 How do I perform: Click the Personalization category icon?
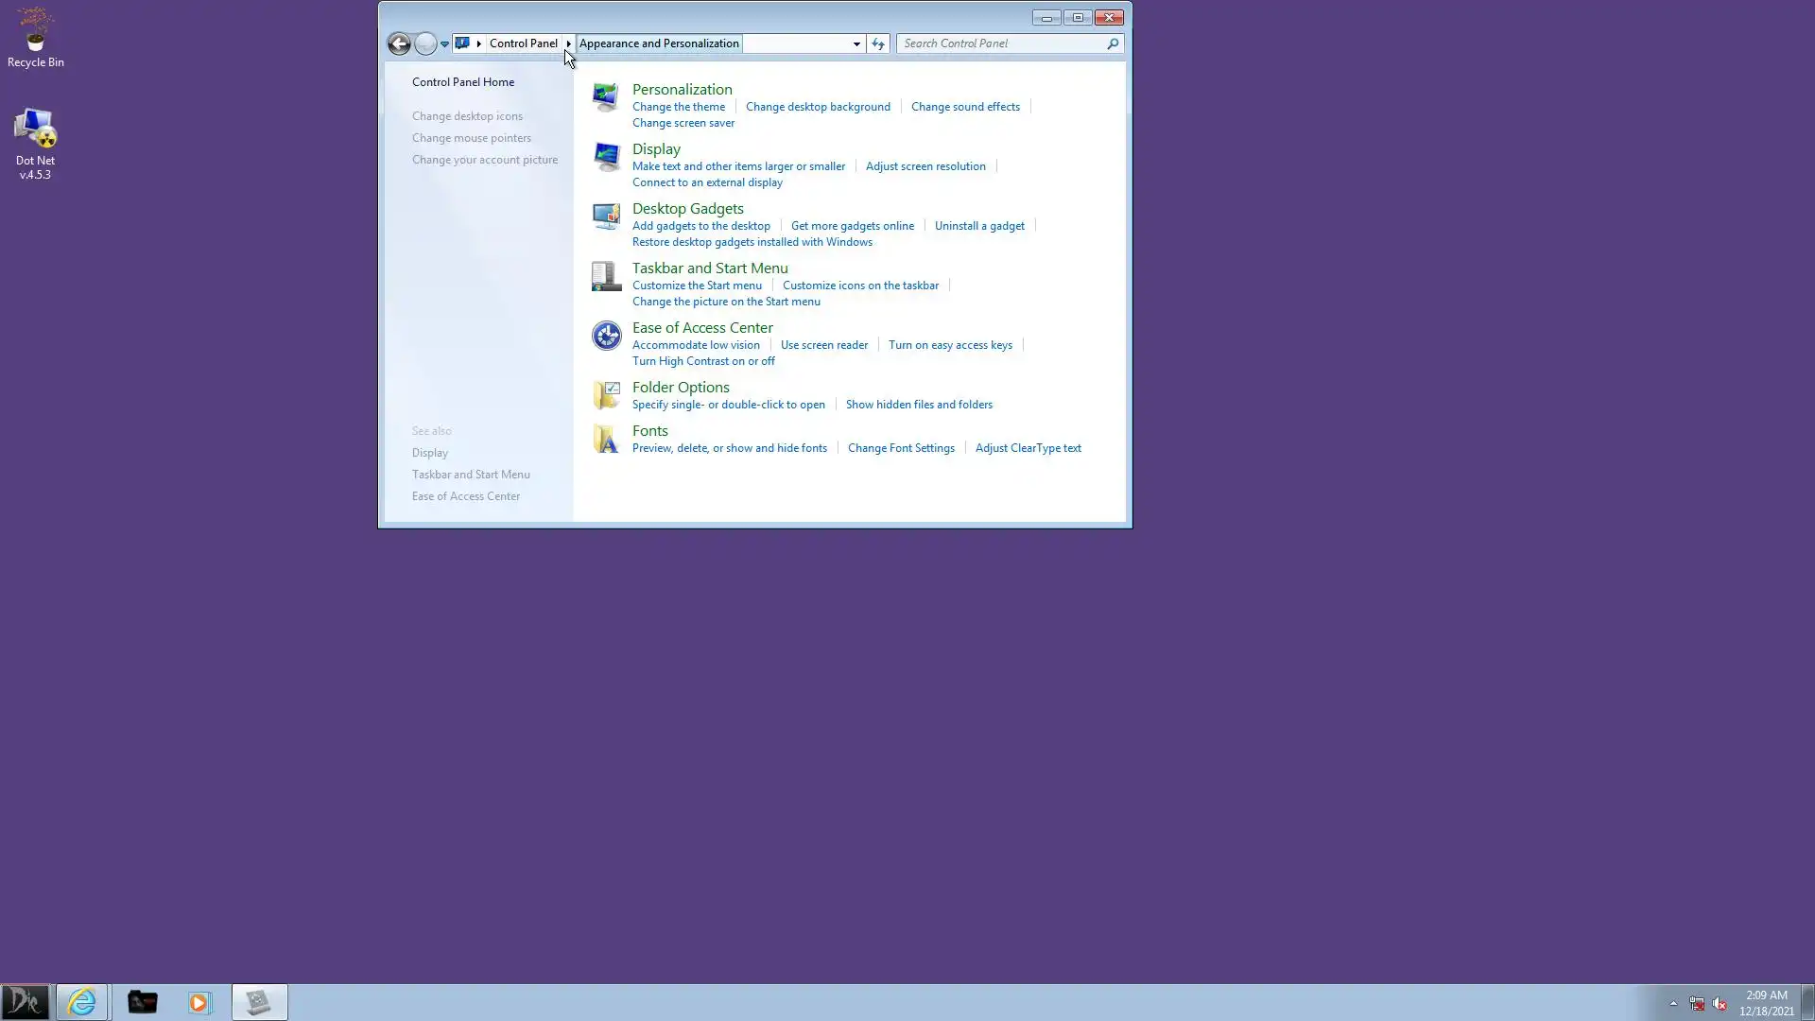606,96
